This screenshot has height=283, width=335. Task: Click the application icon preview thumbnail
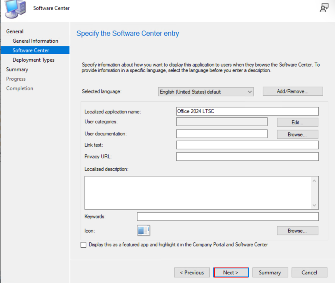click(x=143, y=231)
